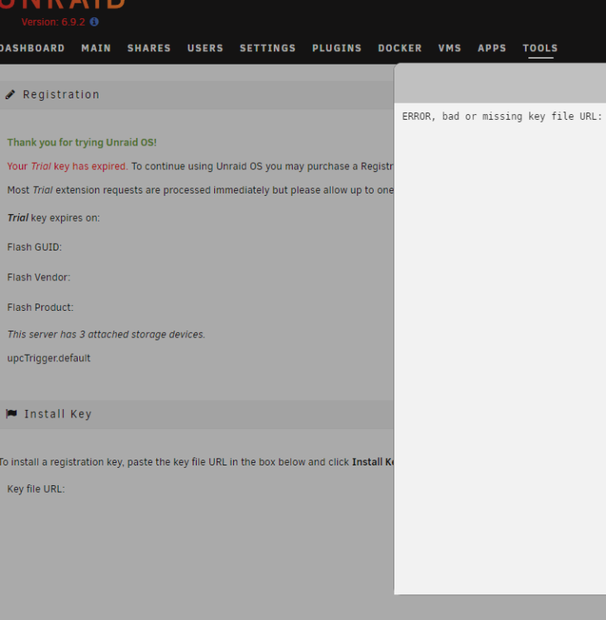The image size is (606, 620).
Task: Click the 'Flash GUID:' label
Action: (35, 247)
